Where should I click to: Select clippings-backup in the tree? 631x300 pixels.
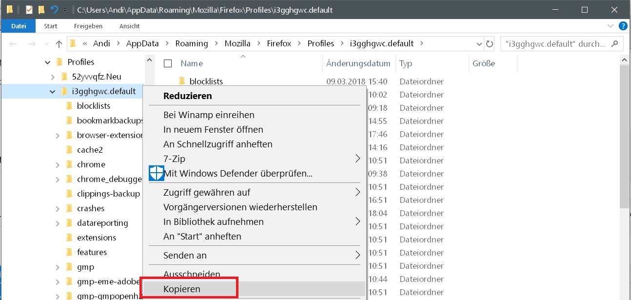(x=108, y=194)
